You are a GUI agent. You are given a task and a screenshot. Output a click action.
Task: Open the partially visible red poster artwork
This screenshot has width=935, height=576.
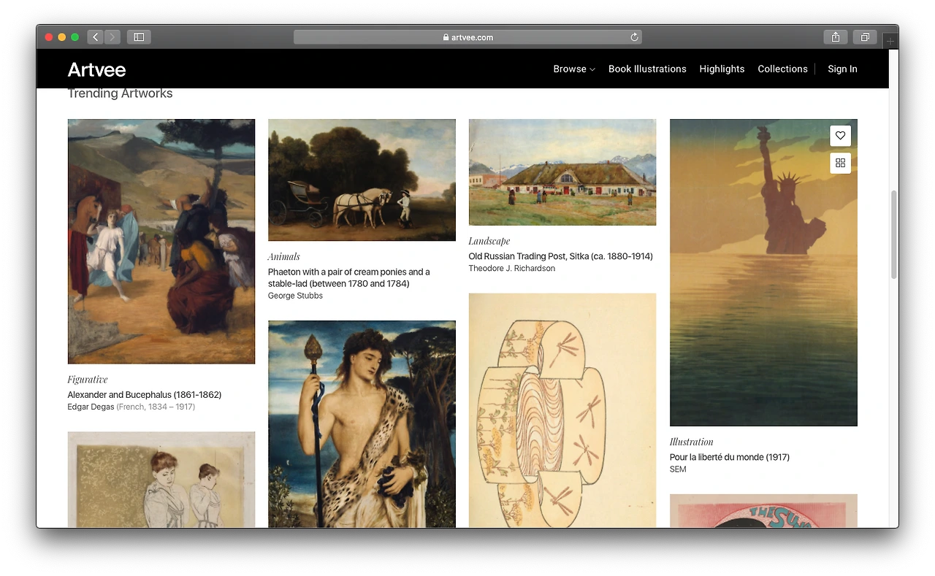point(763,511)
